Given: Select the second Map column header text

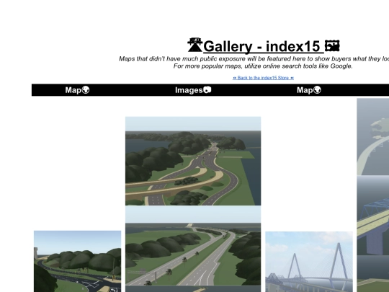Looking at the screenshot, I should pos(305,90).
